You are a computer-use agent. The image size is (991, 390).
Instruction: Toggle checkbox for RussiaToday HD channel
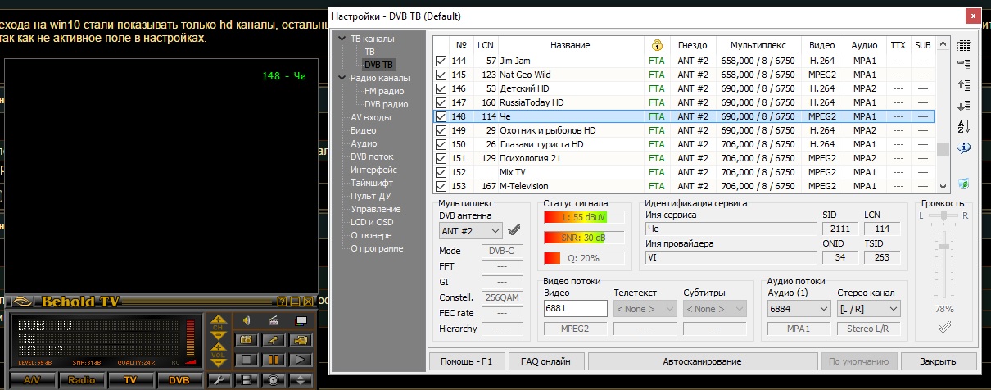point(441,102)
